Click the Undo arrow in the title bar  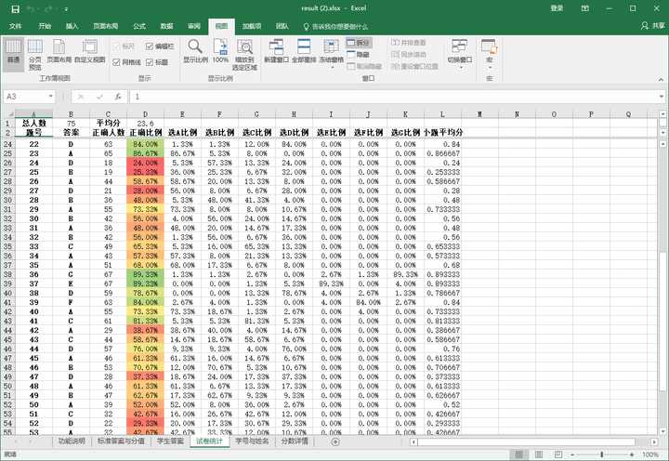(x=31, y=9)
